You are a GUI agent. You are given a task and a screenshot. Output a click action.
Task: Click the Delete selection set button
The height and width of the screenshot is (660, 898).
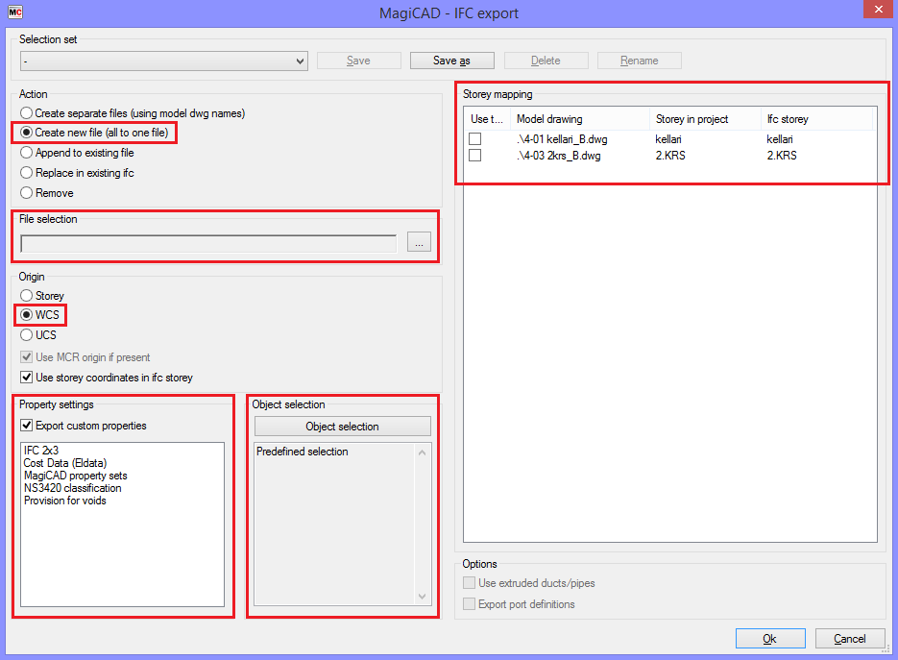point(546,61)
